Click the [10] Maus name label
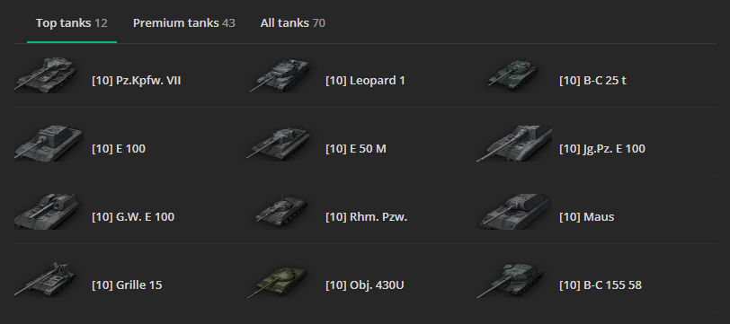 (x=586, y=216)
